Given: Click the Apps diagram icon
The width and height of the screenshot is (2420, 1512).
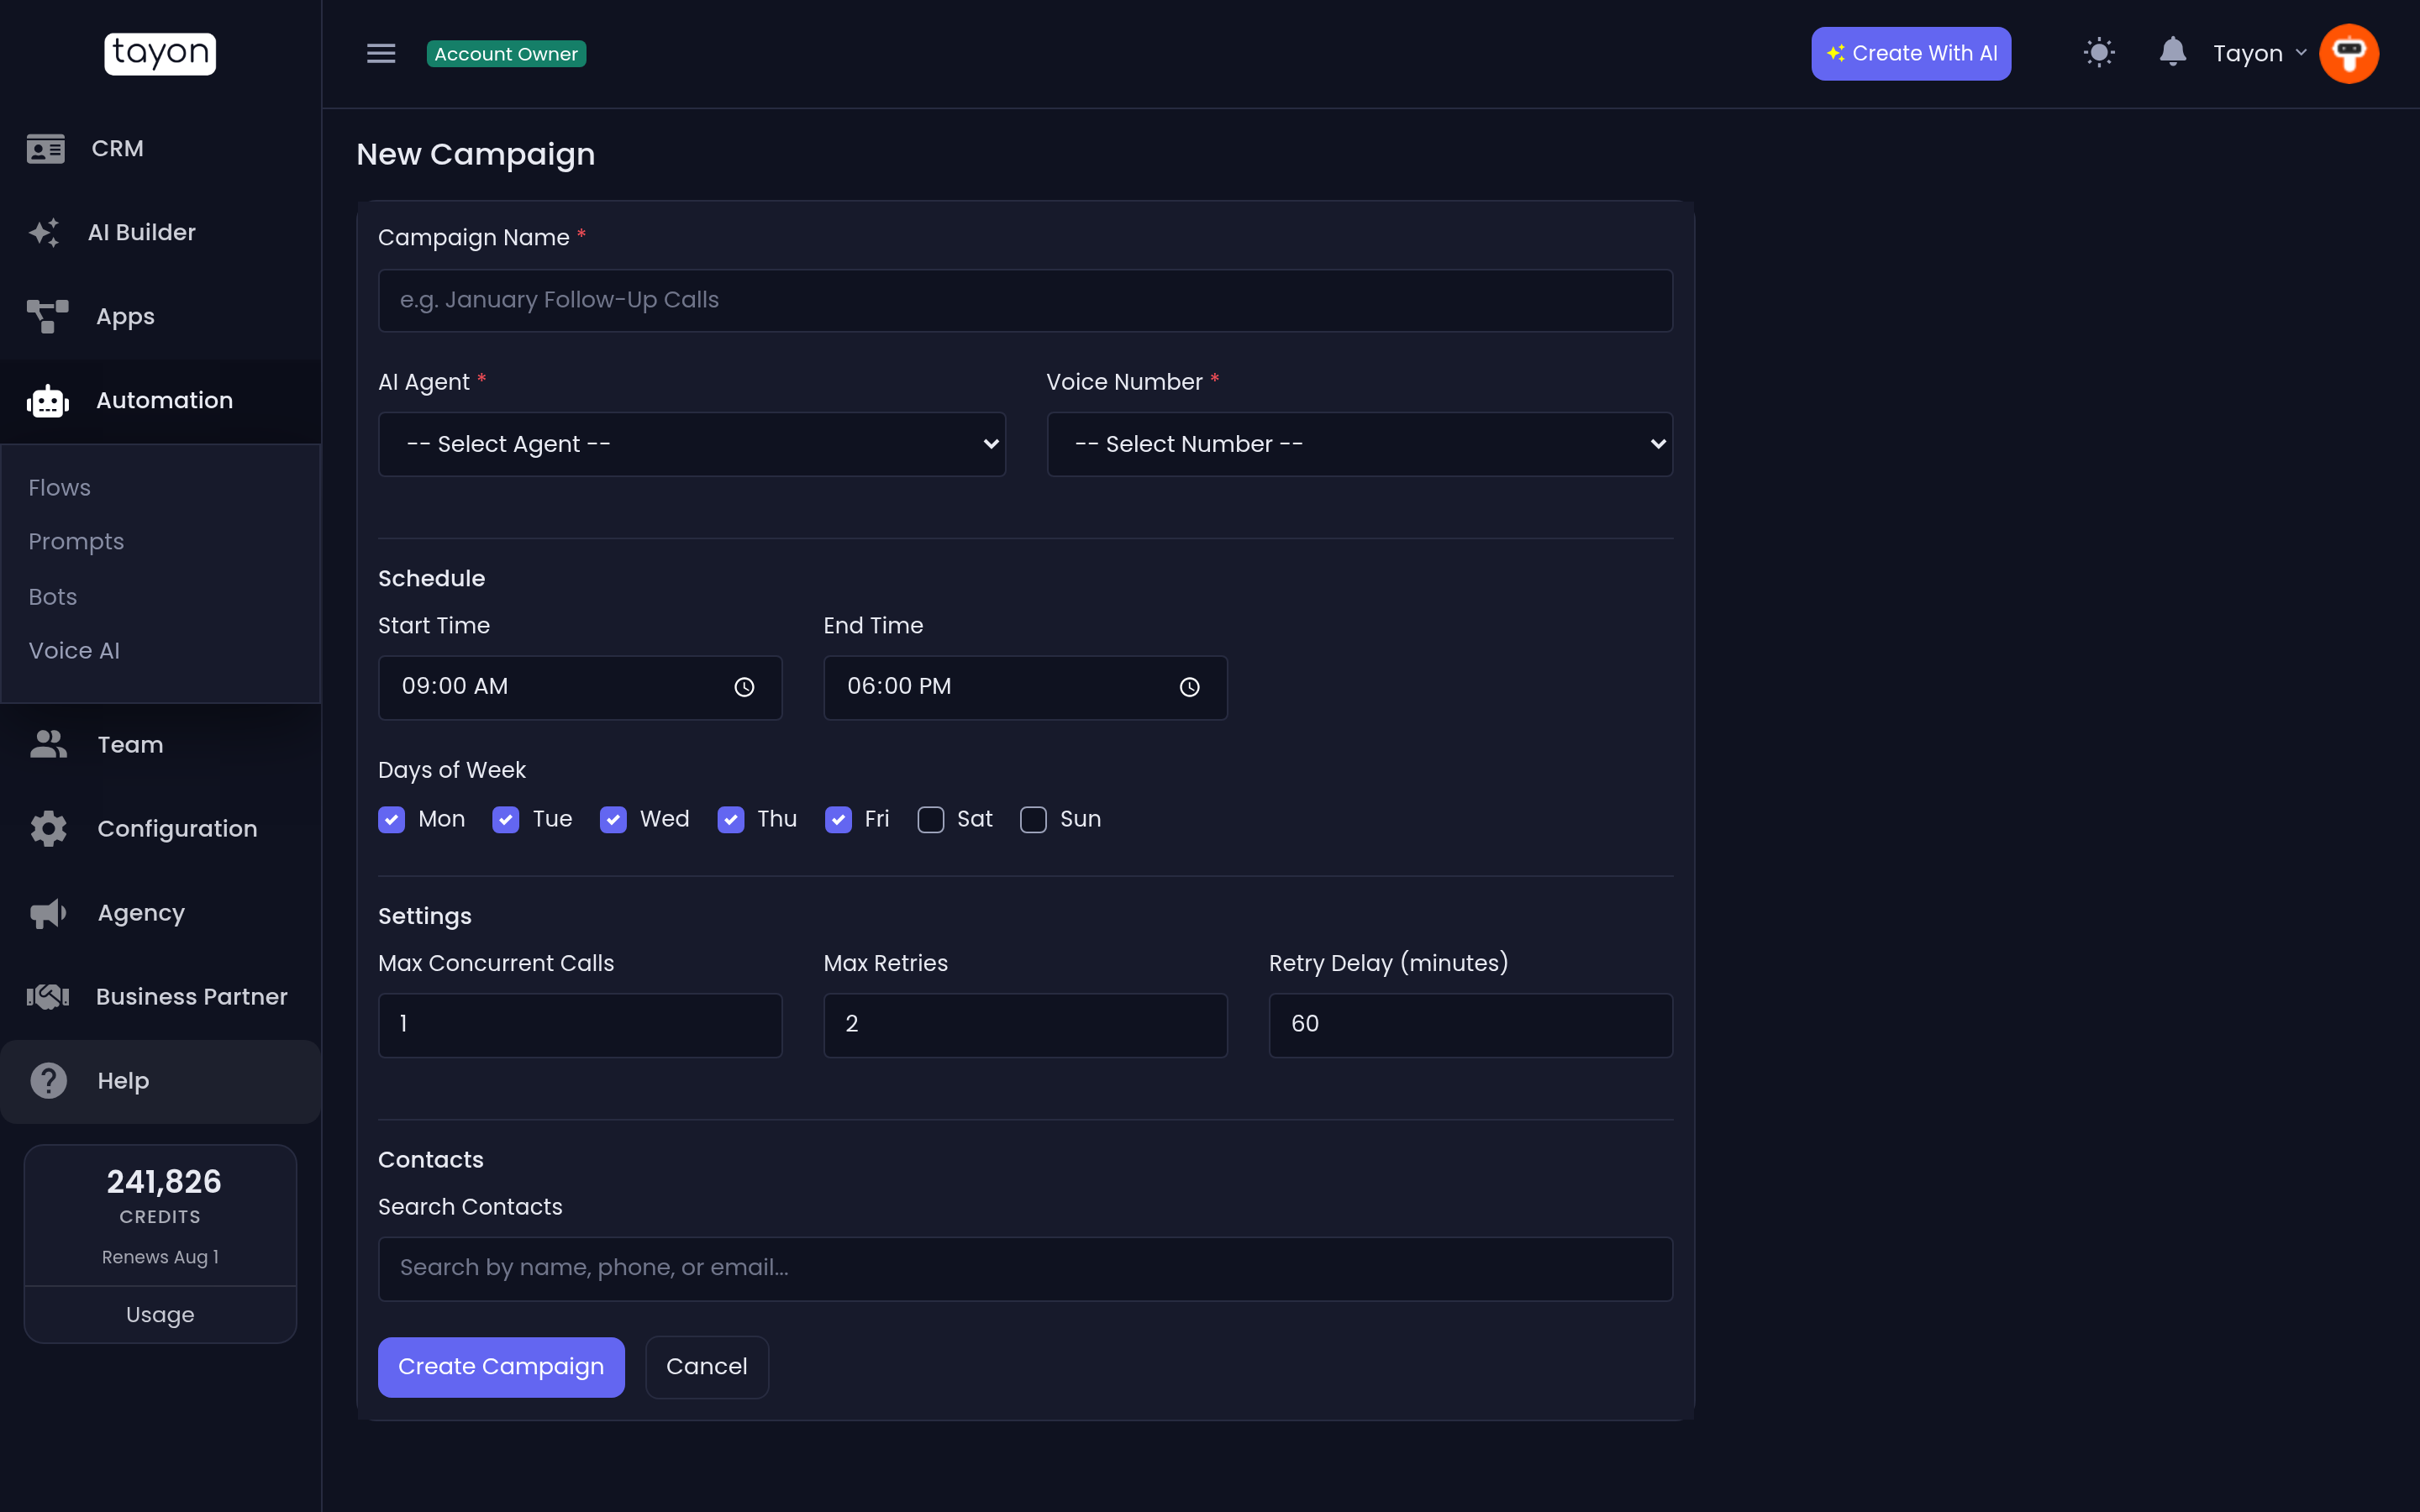Looking at the screenshot, I should pyautogui.click(x=47, y=316).
